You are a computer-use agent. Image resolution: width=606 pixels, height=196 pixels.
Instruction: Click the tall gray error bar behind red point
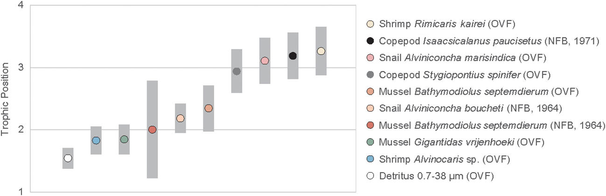point(152,159)
